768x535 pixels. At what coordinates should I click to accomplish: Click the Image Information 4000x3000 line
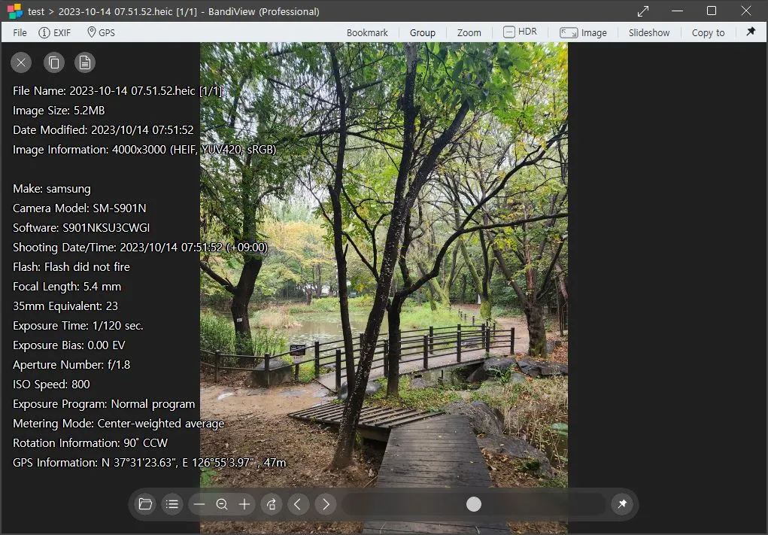(x=144, y=150)
